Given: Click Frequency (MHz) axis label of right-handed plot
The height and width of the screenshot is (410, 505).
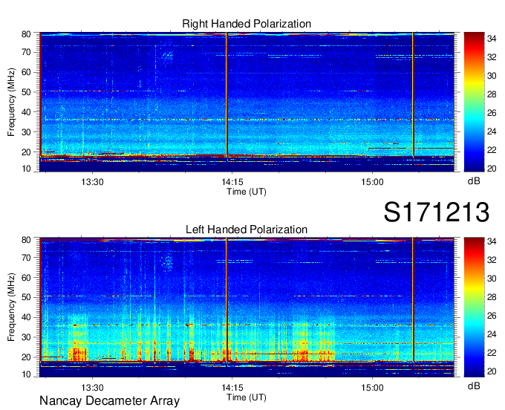Looking at the screenshot, I should [x=11, y=102].
